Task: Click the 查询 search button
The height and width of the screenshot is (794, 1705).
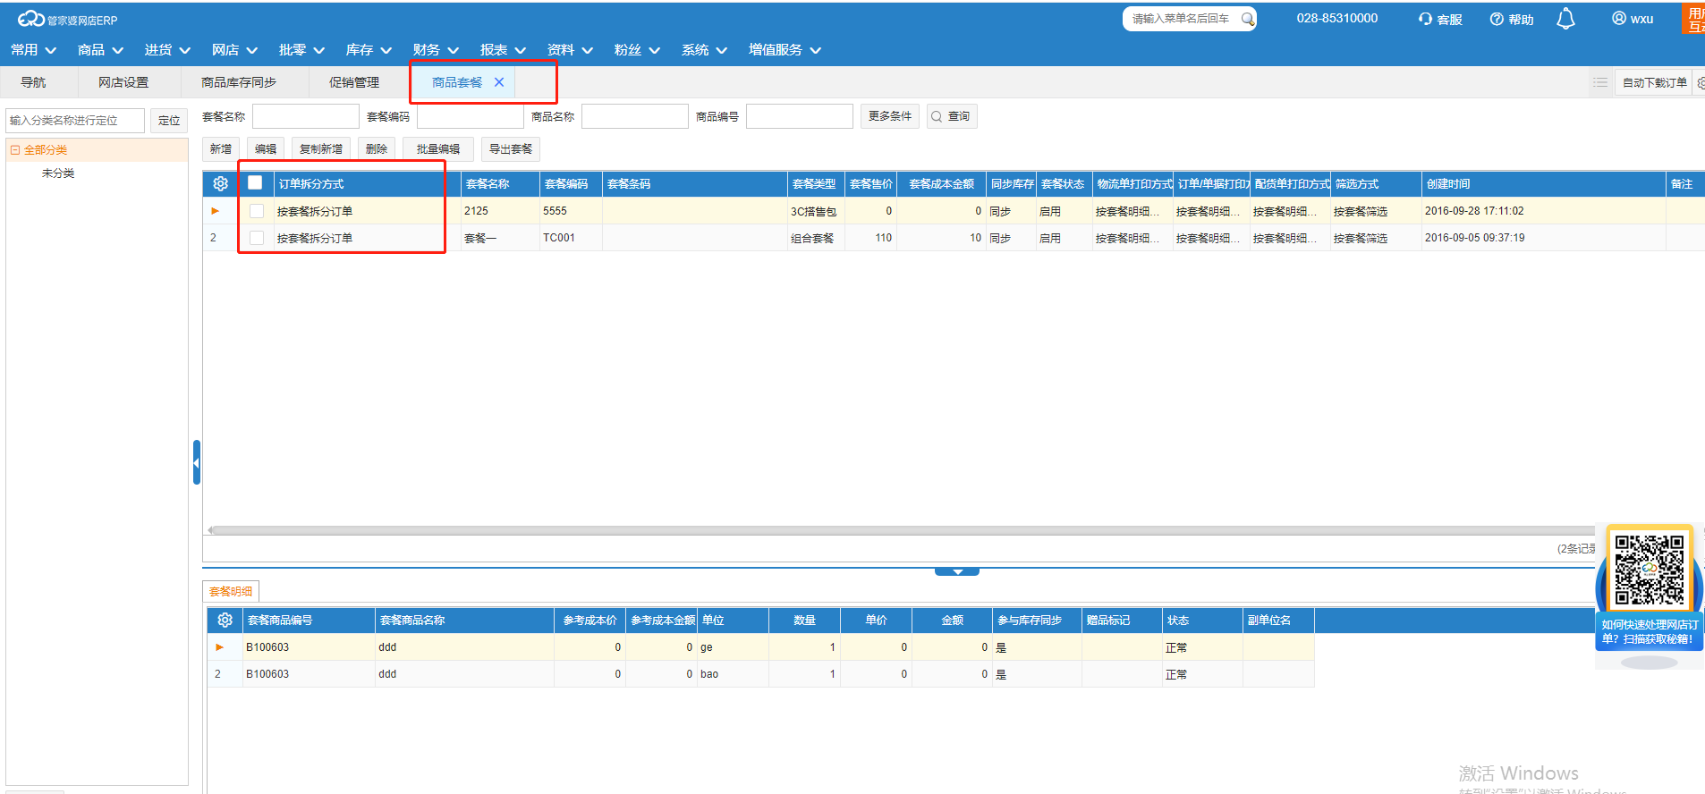Action: [x=952, y=116]
